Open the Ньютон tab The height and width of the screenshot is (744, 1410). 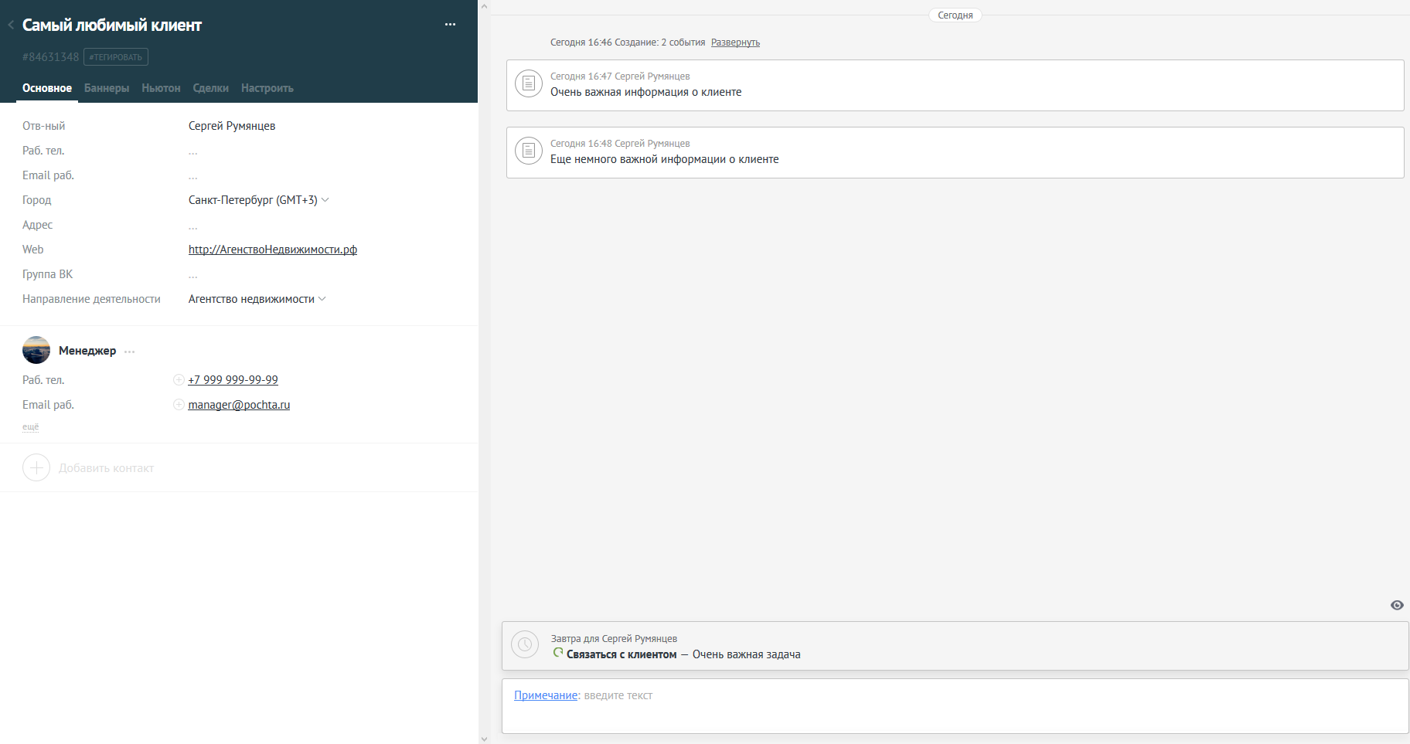161,88
